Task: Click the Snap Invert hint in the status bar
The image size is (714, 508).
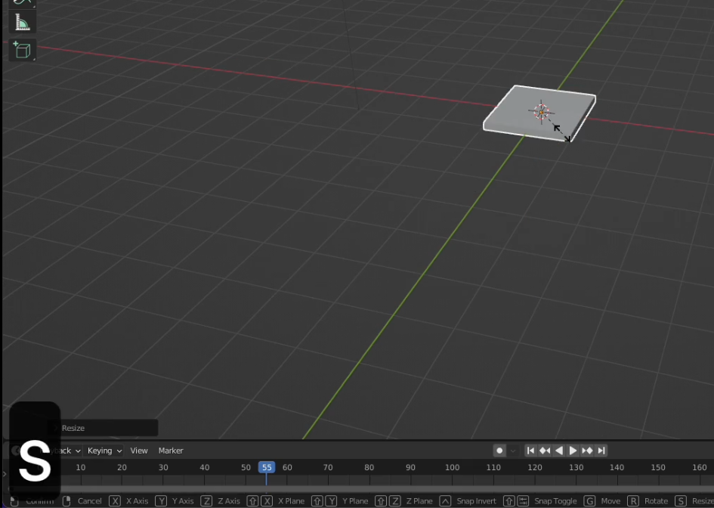Action: tap(476, 501)
